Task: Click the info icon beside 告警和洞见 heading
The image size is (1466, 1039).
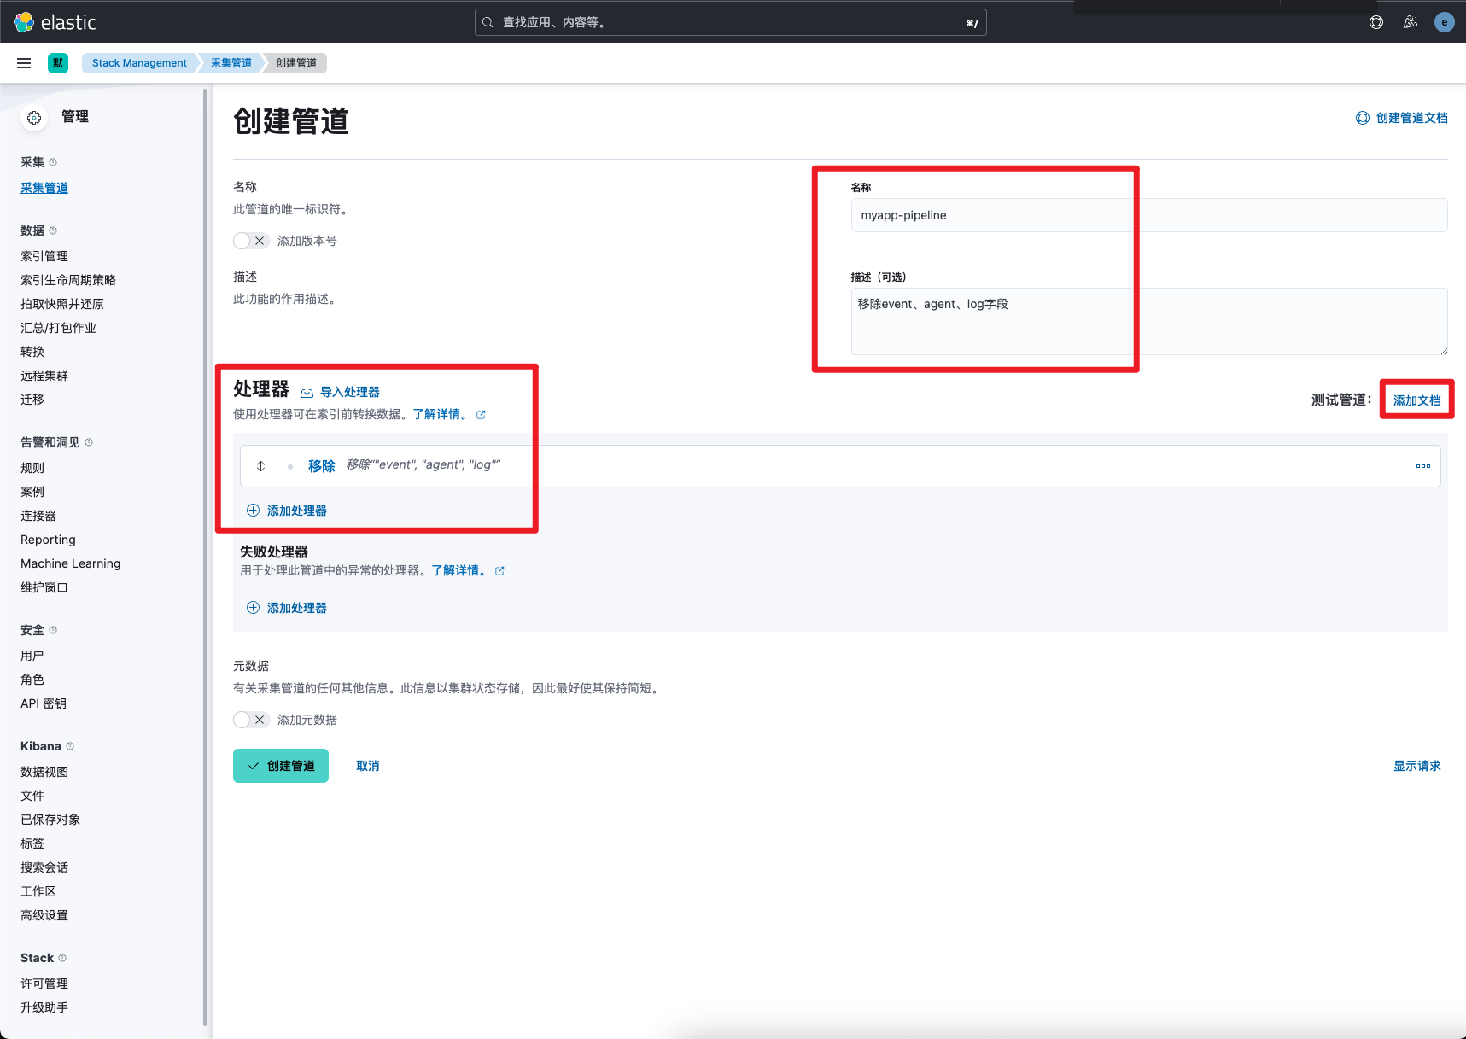Action: tap(89, 442)
